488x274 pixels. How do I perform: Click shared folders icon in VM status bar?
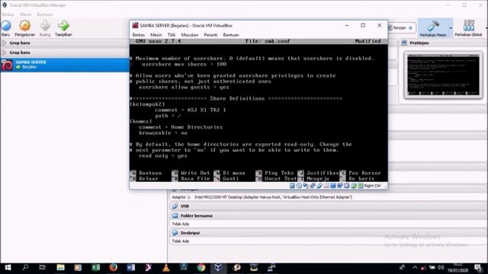pyautogui.click(x=326, y=186)
